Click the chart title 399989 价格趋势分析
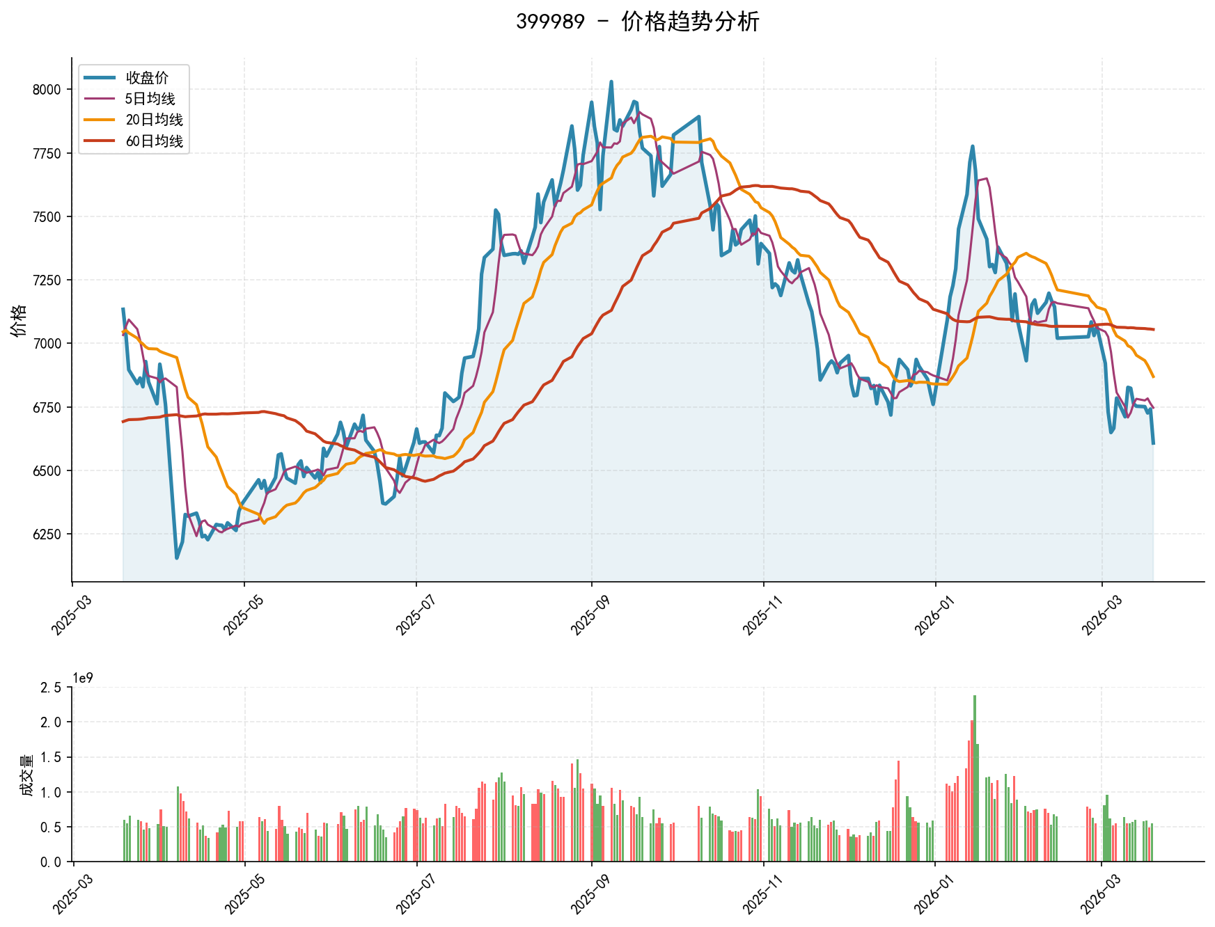This screenshot has width=1215, height=927. 637,22
